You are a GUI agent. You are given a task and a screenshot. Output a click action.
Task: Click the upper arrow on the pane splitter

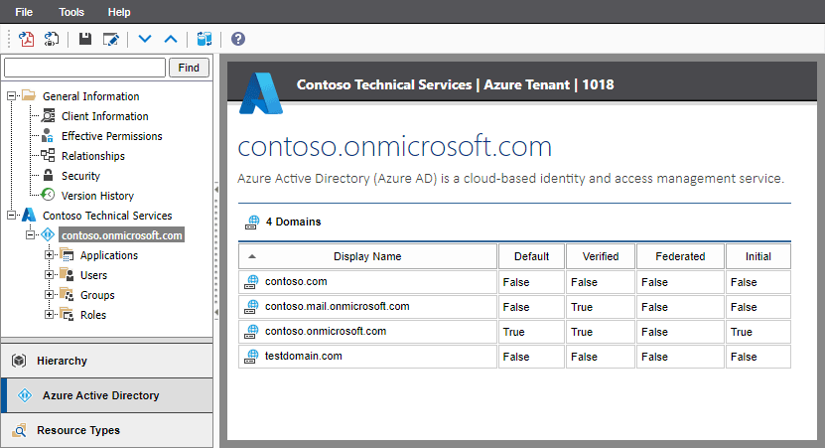point(216,190)
